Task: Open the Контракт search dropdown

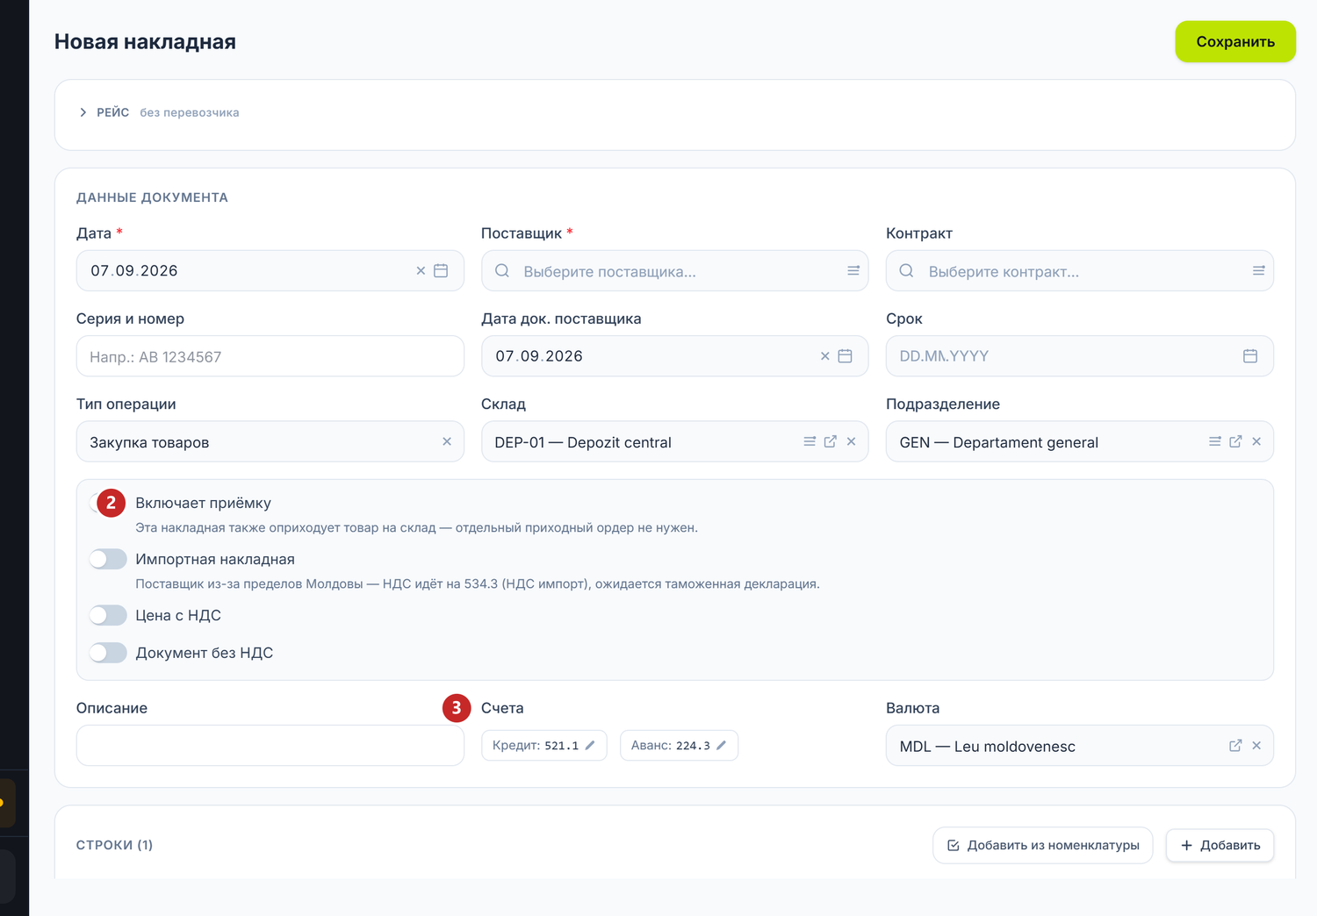Action: (x=1079, y=271)
